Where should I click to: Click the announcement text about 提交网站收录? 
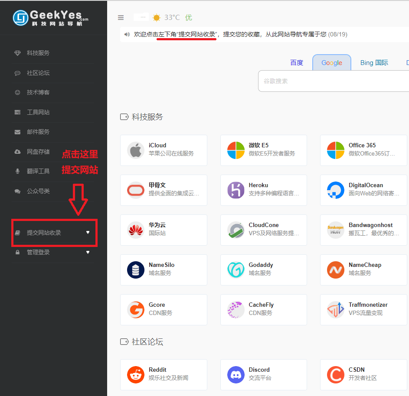tap(240, 34)
